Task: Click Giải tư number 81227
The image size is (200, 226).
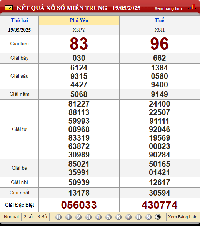Action: [79, 104]
